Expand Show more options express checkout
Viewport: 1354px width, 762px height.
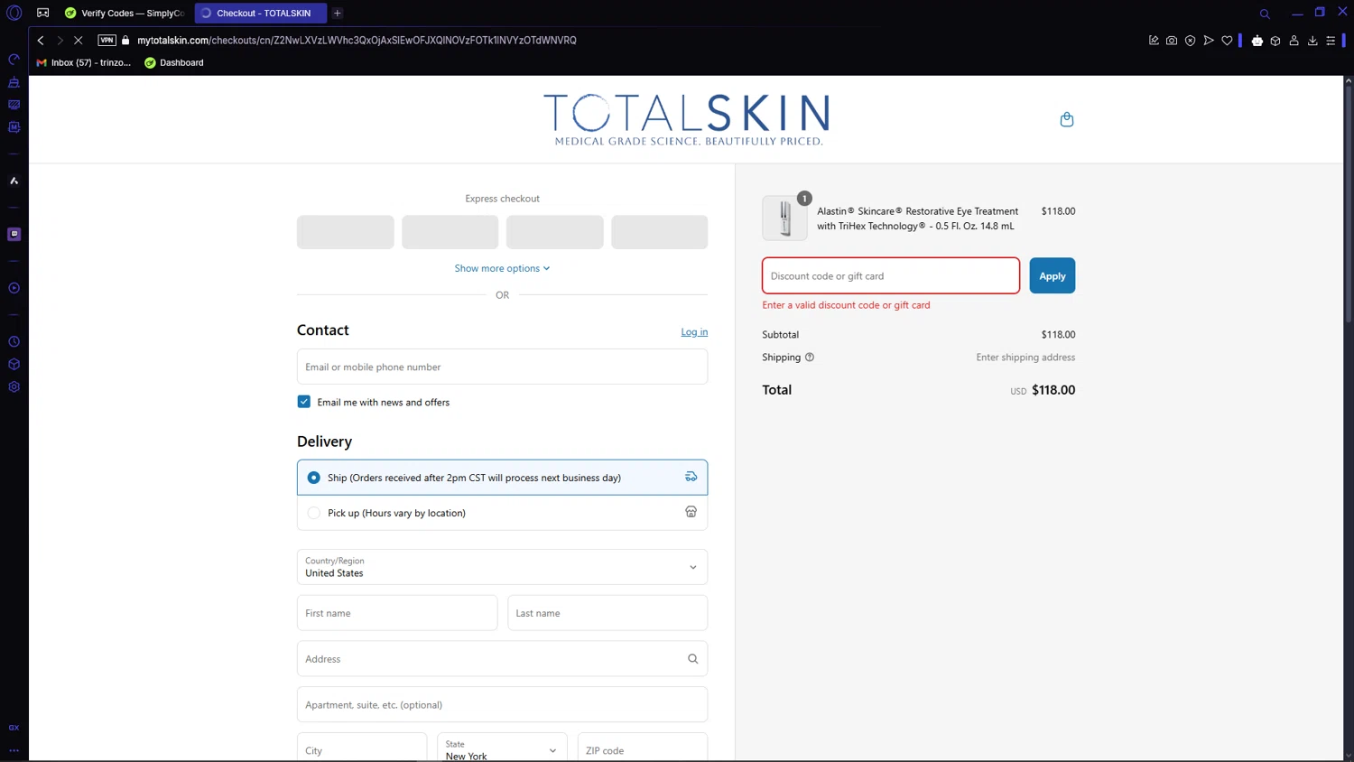[502, 268]
